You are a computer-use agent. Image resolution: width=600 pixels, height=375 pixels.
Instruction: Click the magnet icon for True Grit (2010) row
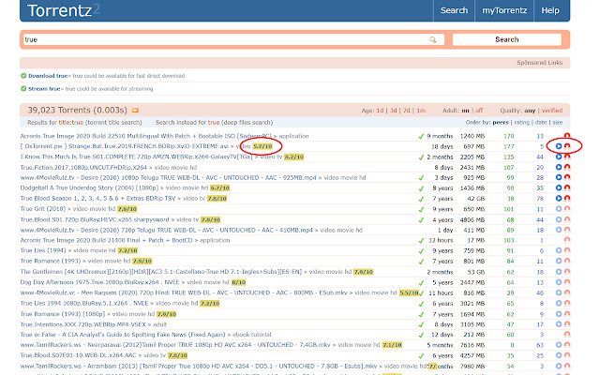coord(567,209)
